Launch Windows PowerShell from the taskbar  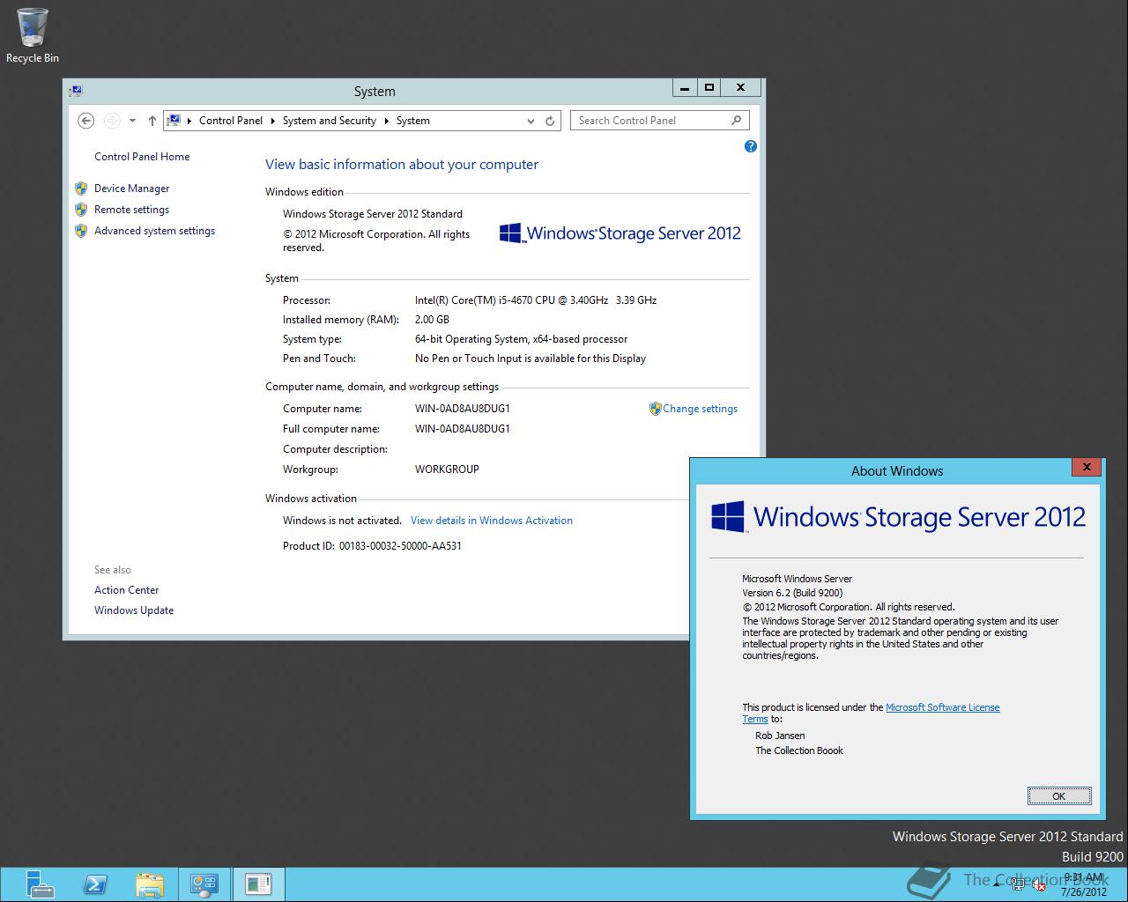(95, 884)
